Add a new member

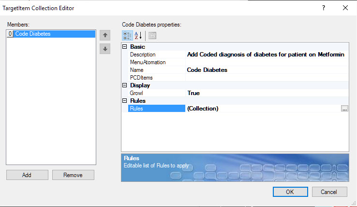click(x=27, y=175)
